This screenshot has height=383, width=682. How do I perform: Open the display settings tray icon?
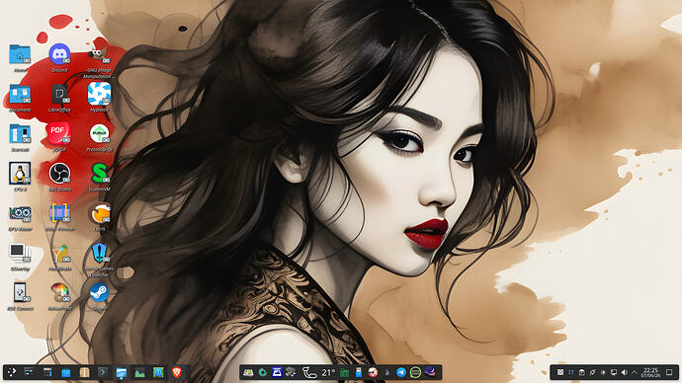click(x=613, y=372)
